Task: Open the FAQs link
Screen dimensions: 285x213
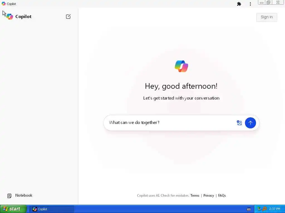Action: coord(222,196)
